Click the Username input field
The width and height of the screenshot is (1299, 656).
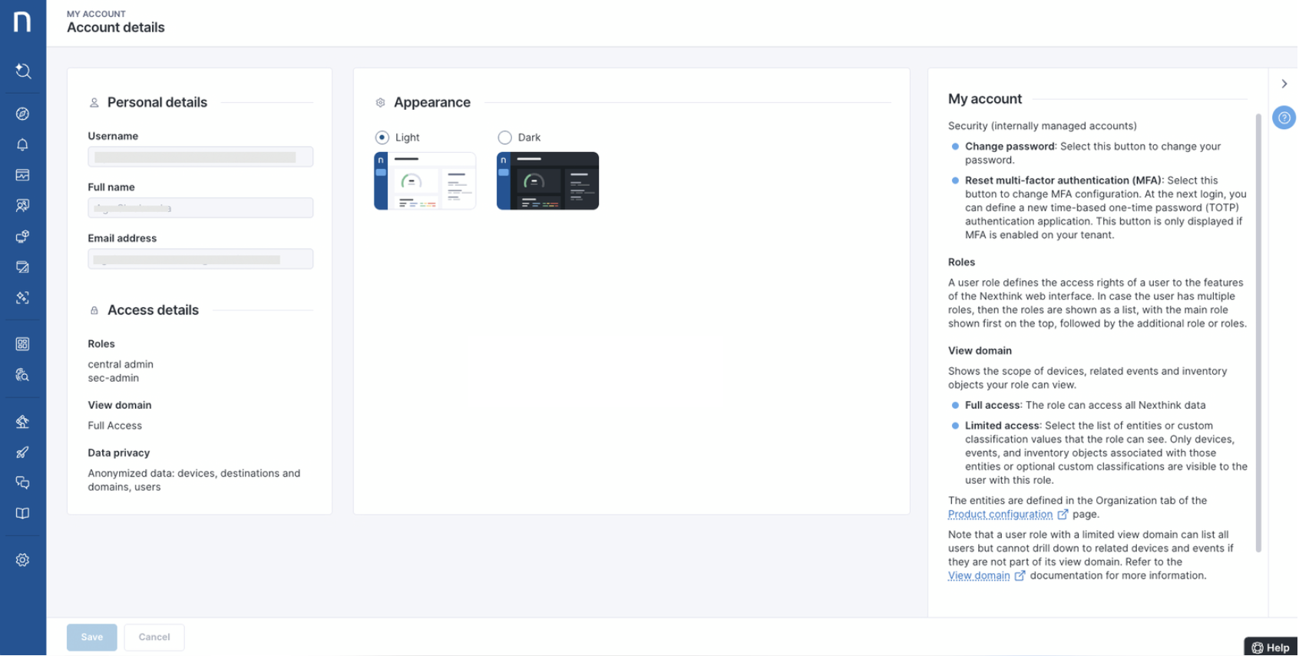tap(200, 157)
